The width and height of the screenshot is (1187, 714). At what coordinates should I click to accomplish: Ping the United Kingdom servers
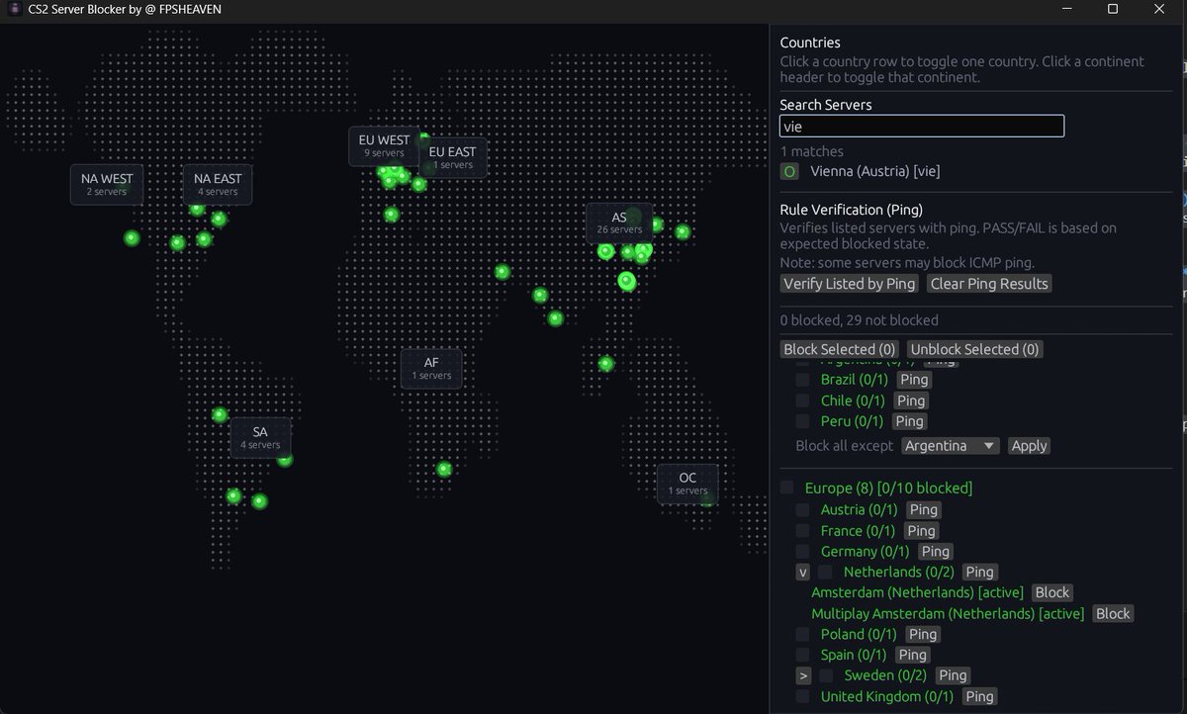[x=979, y=697]
